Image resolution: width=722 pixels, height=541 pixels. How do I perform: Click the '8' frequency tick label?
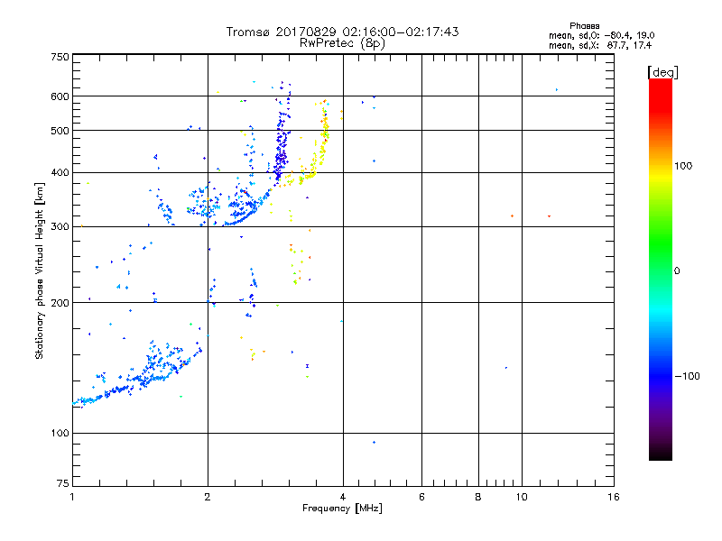(478, 497)
